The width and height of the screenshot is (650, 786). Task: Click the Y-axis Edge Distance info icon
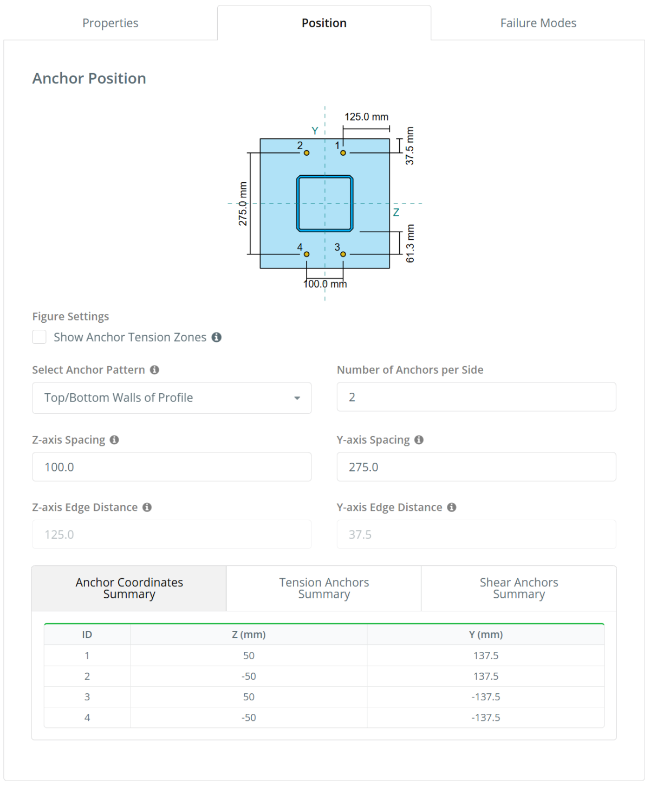click(452, 507)
